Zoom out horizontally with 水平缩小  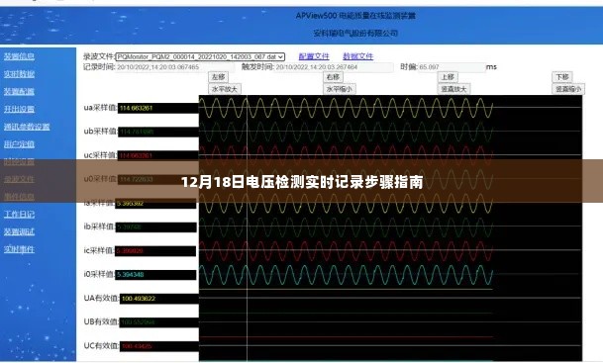pos(340,89)
